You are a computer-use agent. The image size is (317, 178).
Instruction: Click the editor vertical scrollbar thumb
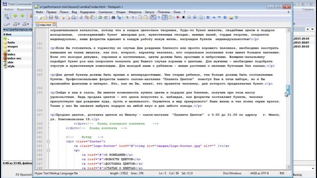(x=288, y=90)
